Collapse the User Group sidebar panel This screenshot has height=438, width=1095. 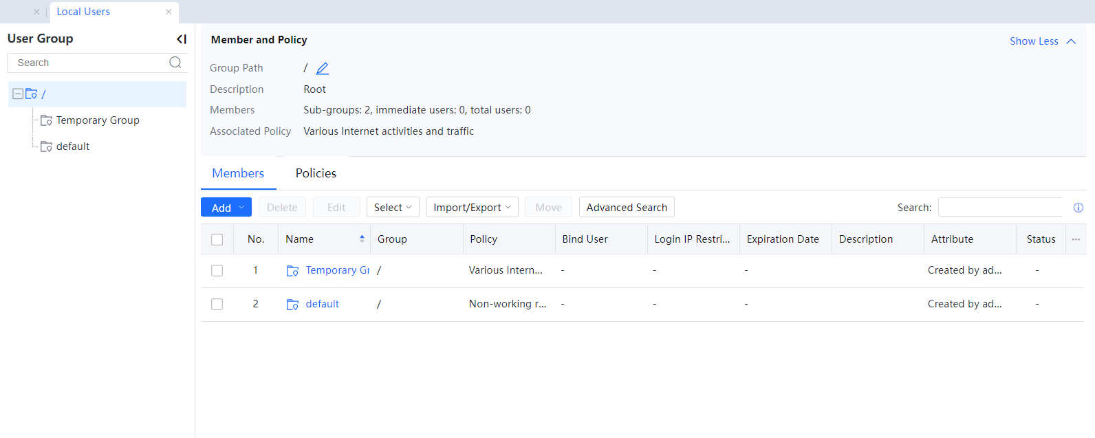click(182, 39)
